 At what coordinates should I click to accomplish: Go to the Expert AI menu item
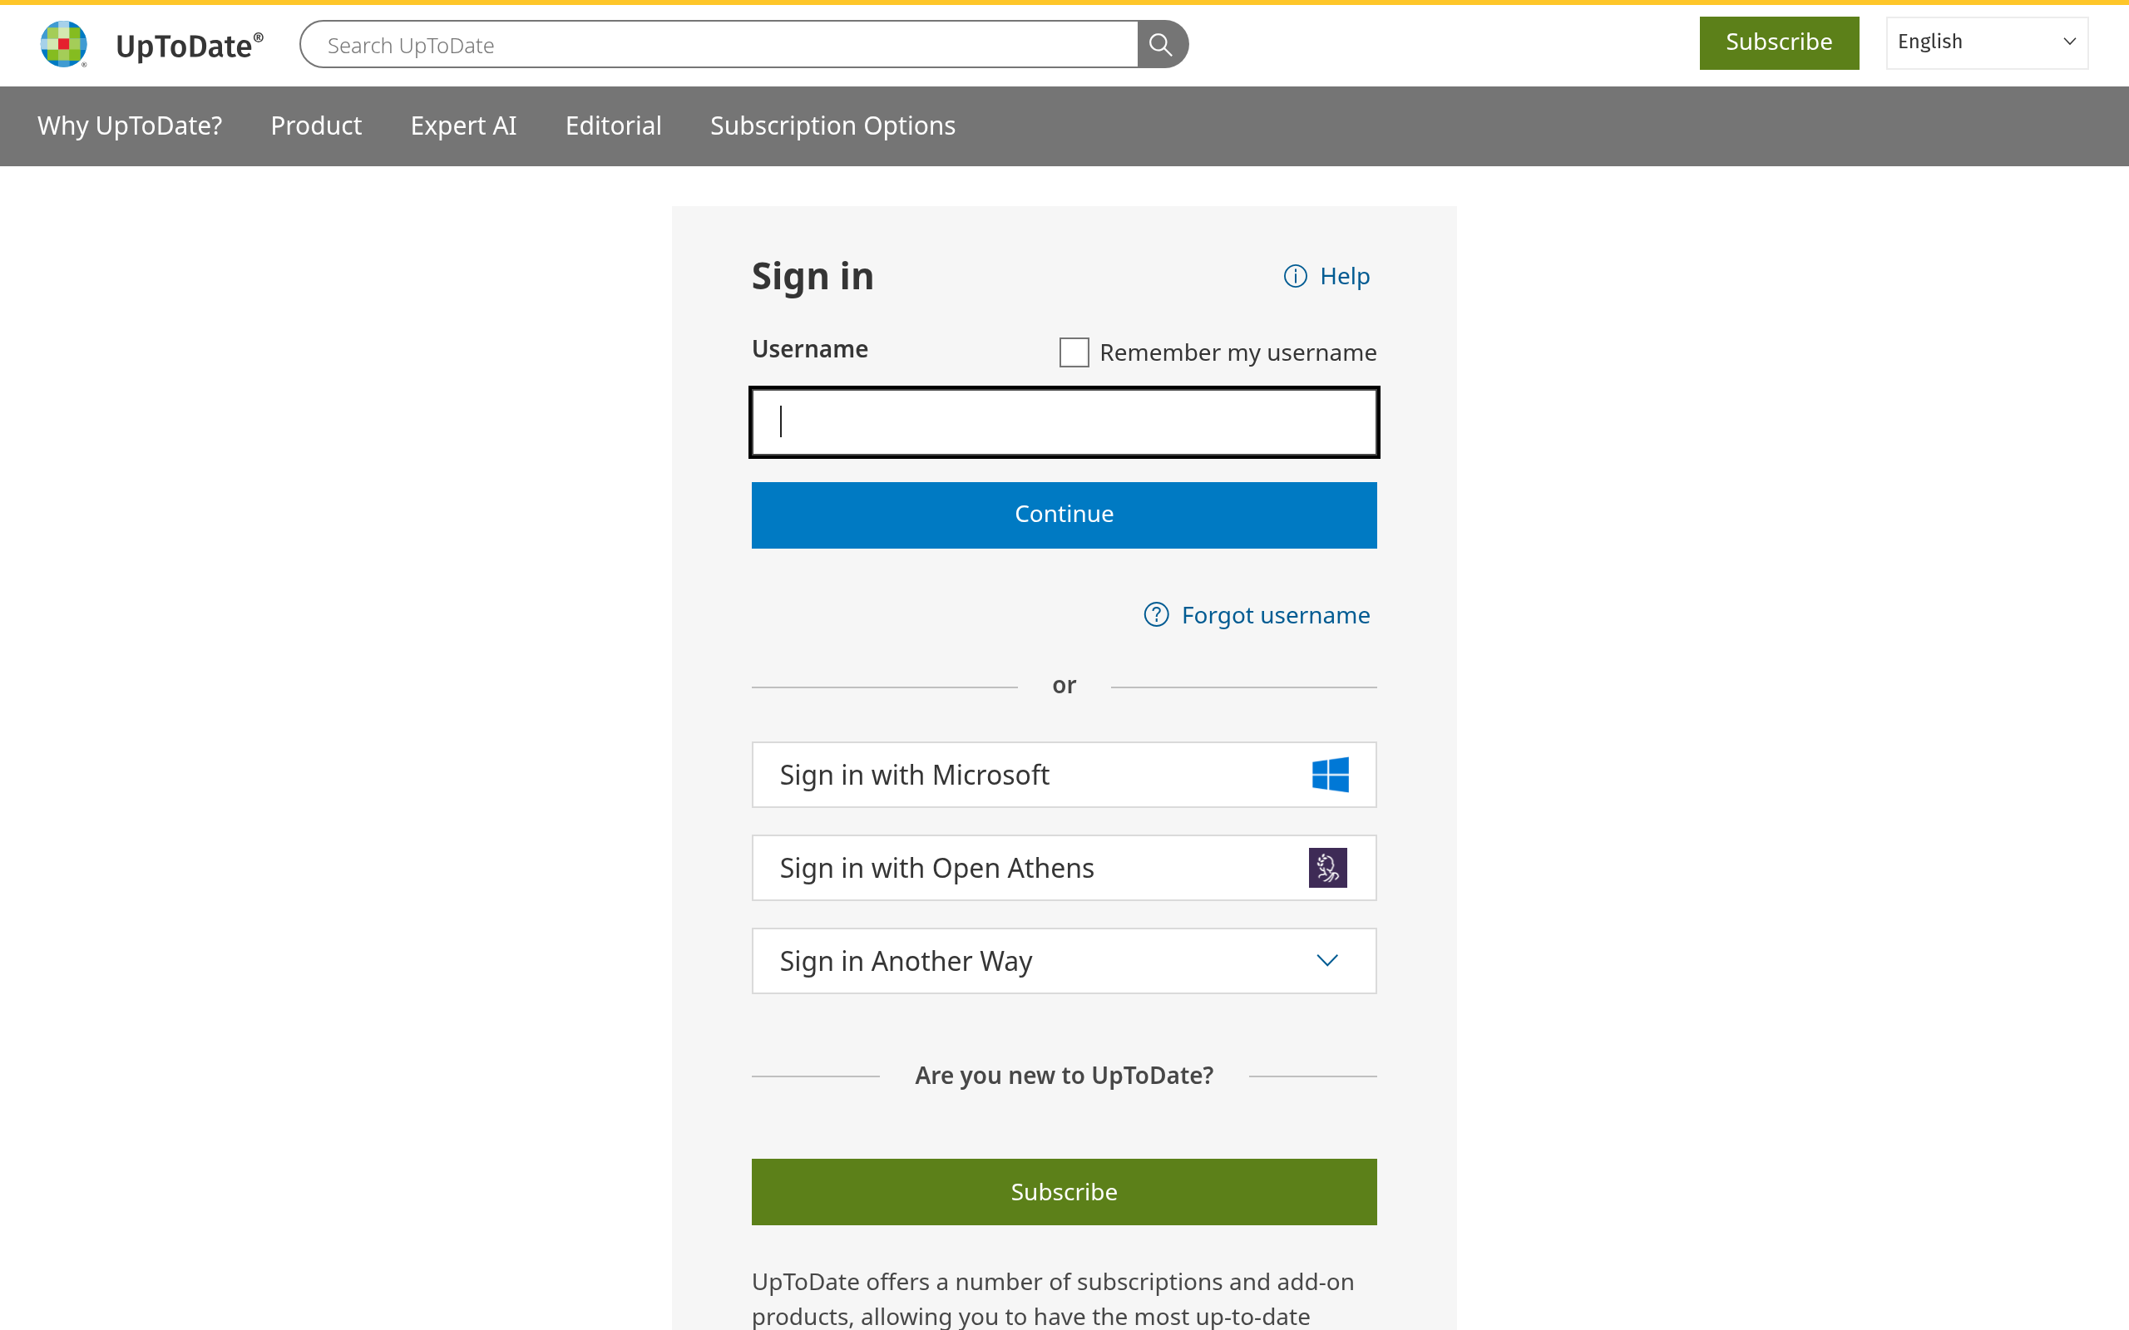click(463, 126)
